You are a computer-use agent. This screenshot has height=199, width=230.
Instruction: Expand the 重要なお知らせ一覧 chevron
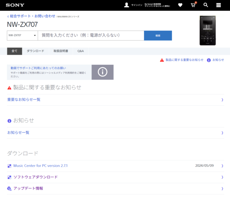[222, 100]
